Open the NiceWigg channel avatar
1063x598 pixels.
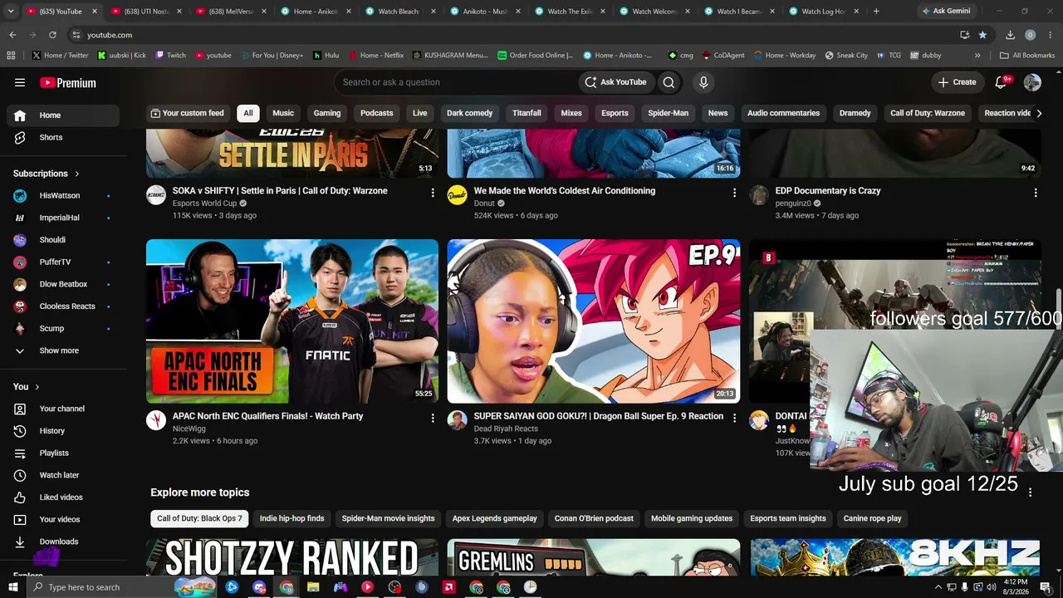[156, 420]
